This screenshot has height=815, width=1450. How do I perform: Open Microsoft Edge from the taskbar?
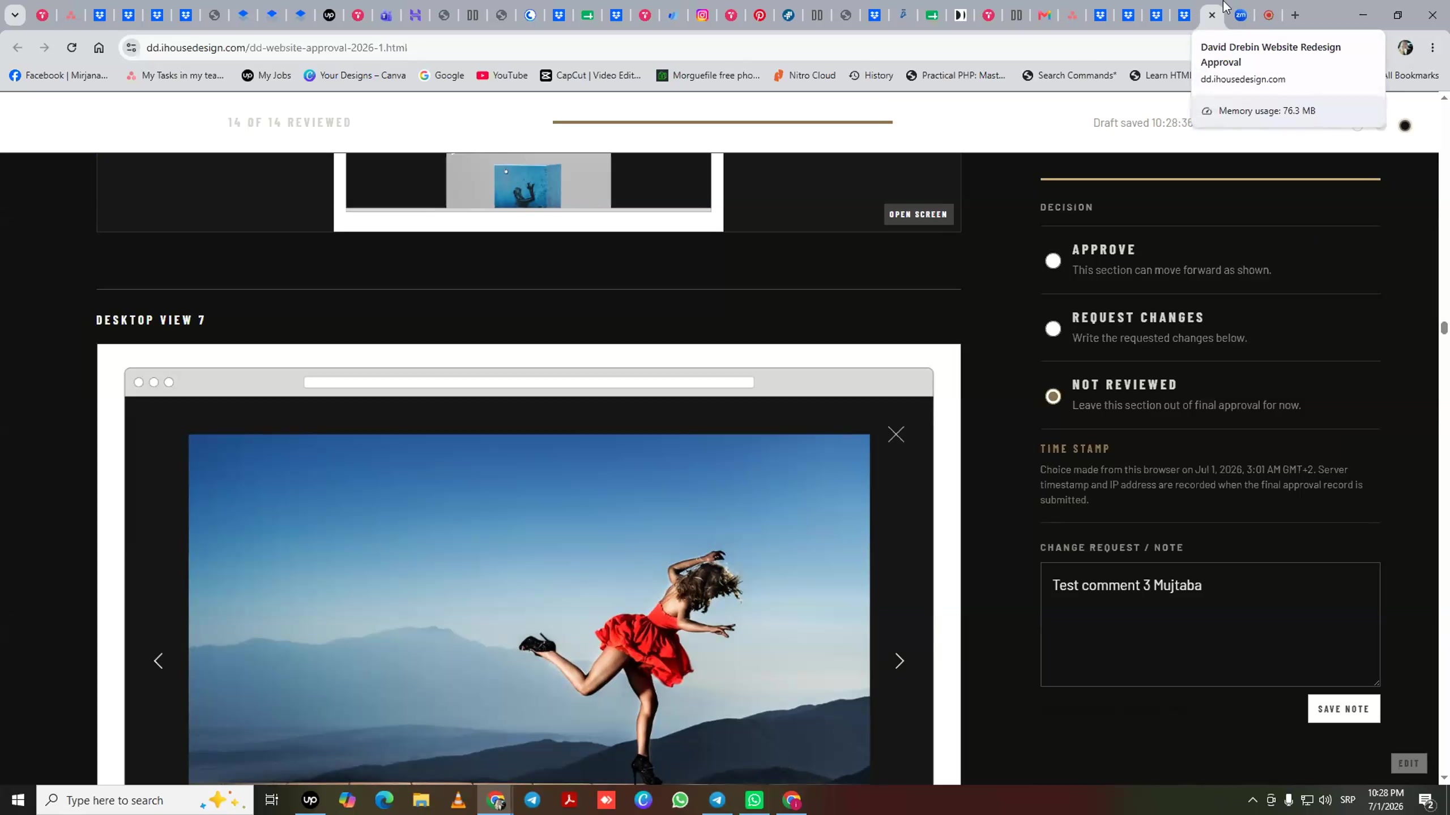coord(384,800)
